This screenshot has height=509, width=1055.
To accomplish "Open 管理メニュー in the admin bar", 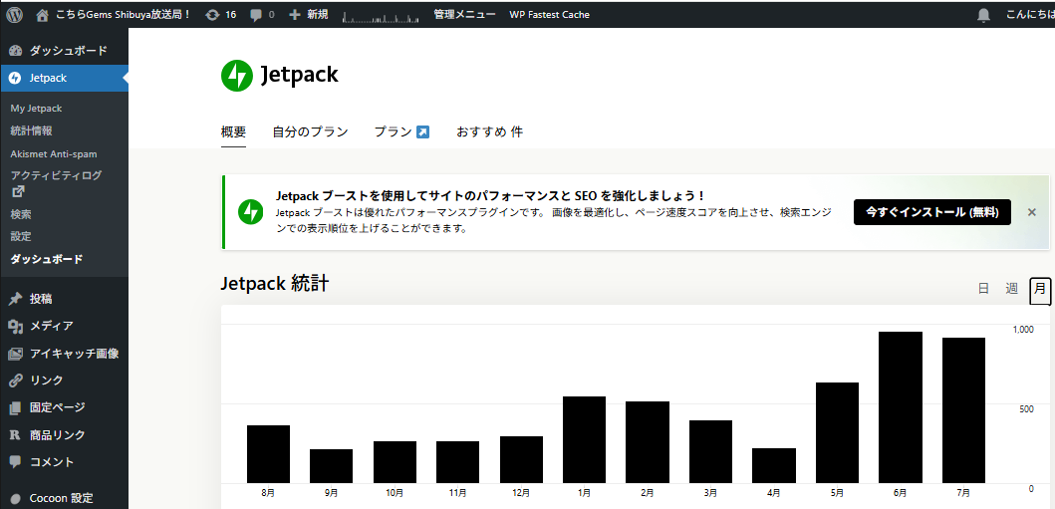I will click(x=465, y=14).
